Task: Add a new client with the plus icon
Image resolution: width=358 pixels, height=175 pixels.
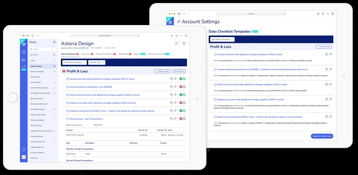Action: (54, 42)
